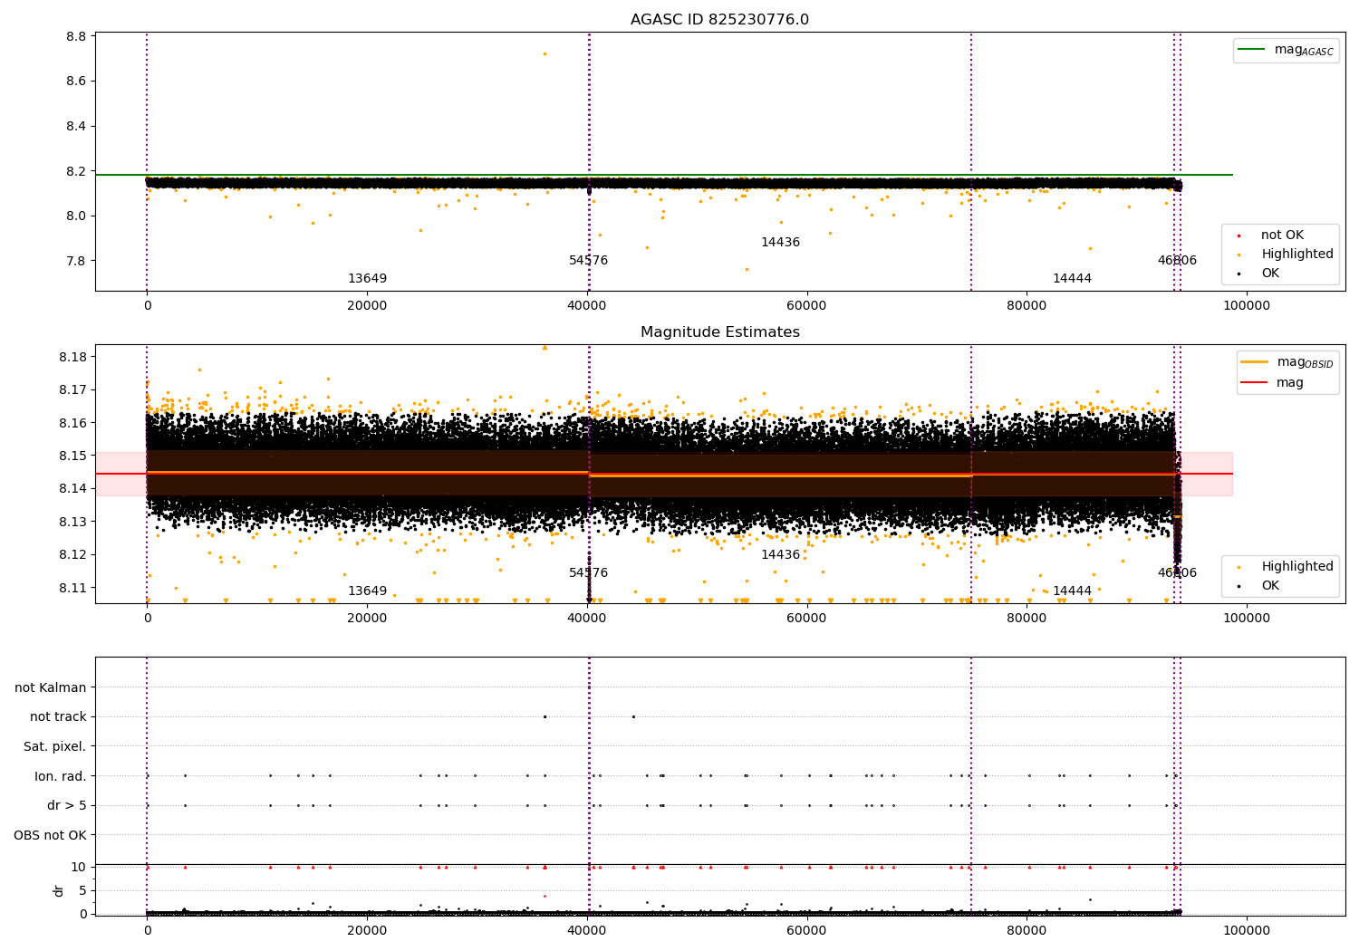Select the mag OBSID legend entry
The height and width of the screenshot is (951, 1359).
1287,362
